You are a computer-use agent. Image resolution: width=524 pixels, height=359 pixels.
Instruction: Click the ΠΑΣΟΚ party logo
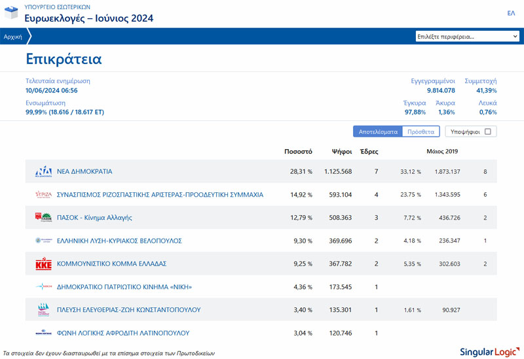(x=43, y=217)
